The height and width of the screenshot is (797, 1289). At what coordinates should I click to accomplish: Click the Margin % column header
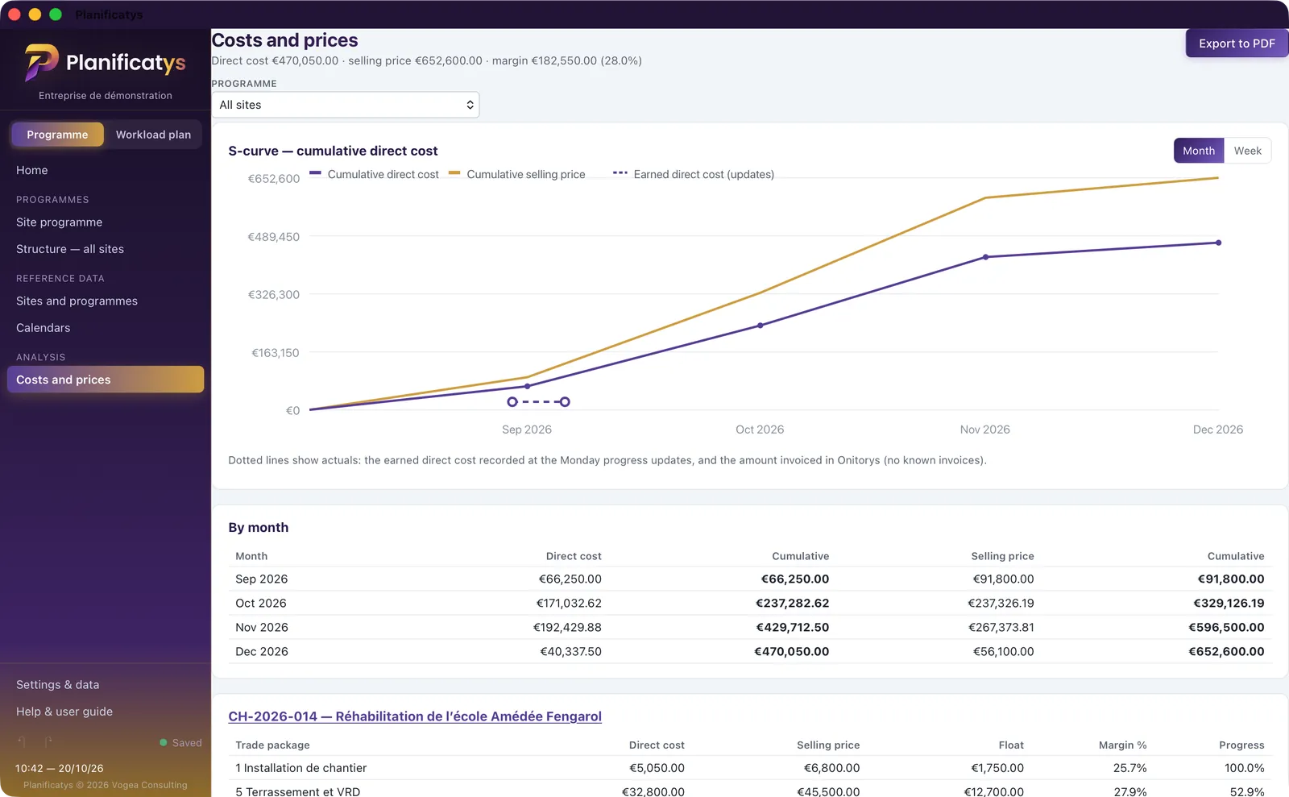[1122, 745]
